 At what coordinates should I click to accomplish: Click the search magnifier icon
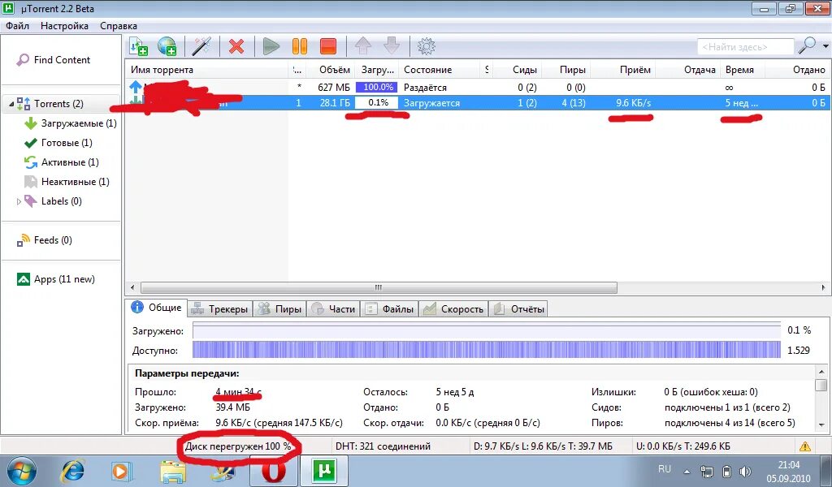pyautogui.click(x=807, y=45)
